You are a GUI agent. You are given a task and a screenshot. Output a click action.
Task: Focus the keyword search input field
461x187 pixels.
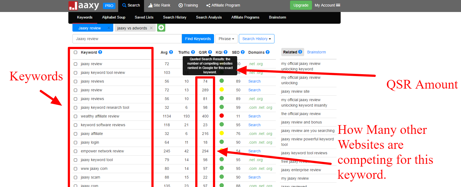tap(127, 39)
